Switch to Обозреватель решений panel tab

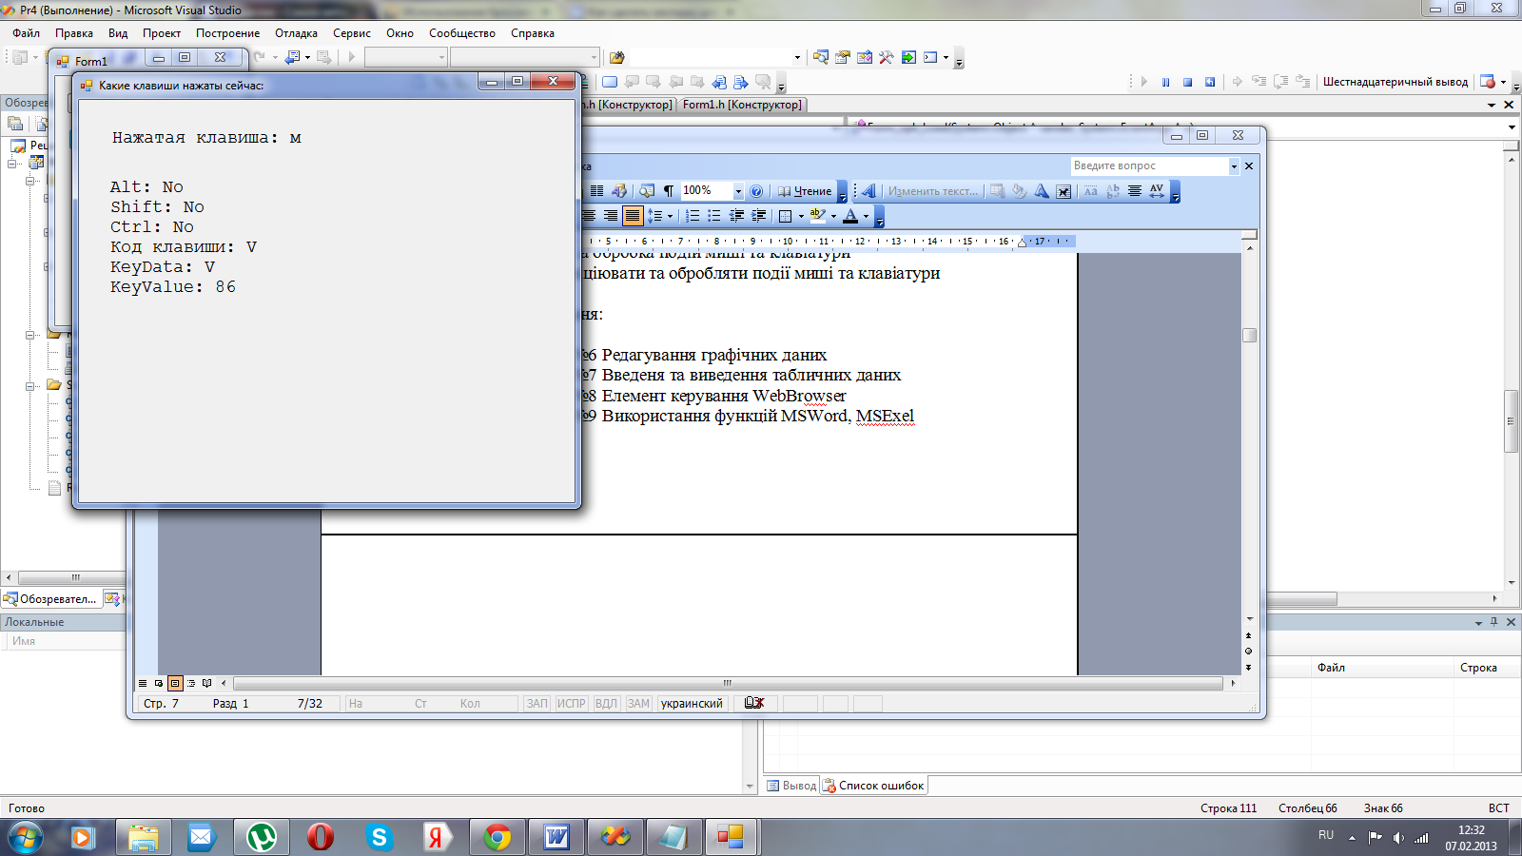(x=50, y=599)
